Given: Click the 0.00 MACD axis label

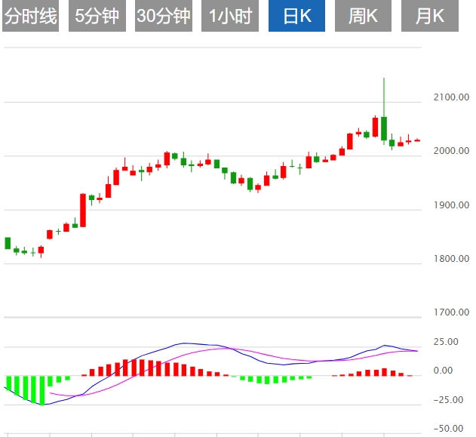Looking at the screenshot, I should [444, 371].
